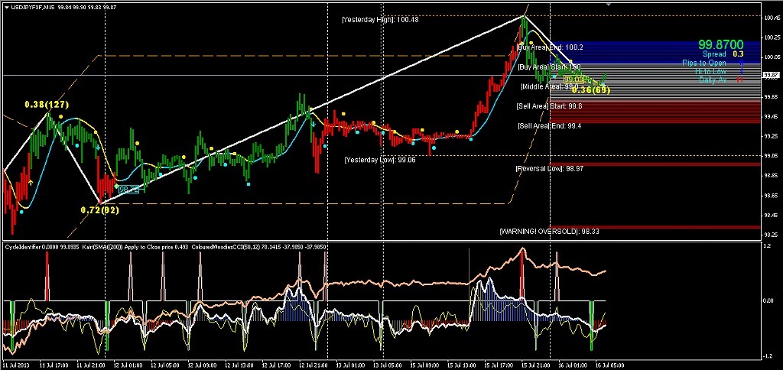
Task: Select the [Reversal Low]: 98.97 label
Action: tap(549, 169)
